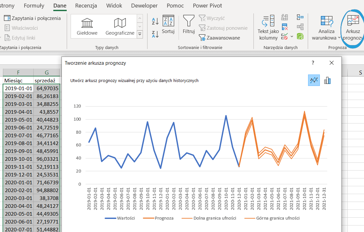Click the remove duplicates icon
This screenshot has width=364, height=232.
click(x=285, y=27)
